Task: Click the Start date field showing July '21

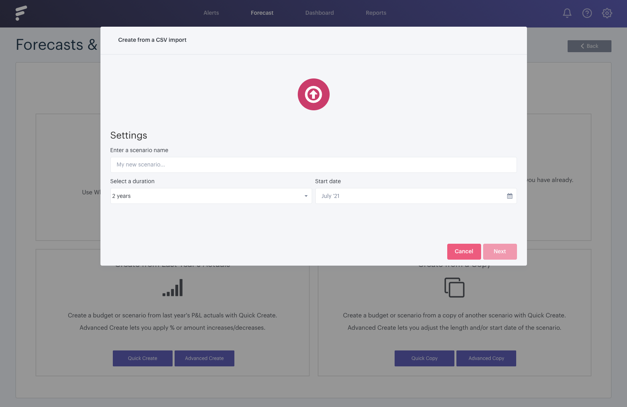Action: (x=416, y=196)
